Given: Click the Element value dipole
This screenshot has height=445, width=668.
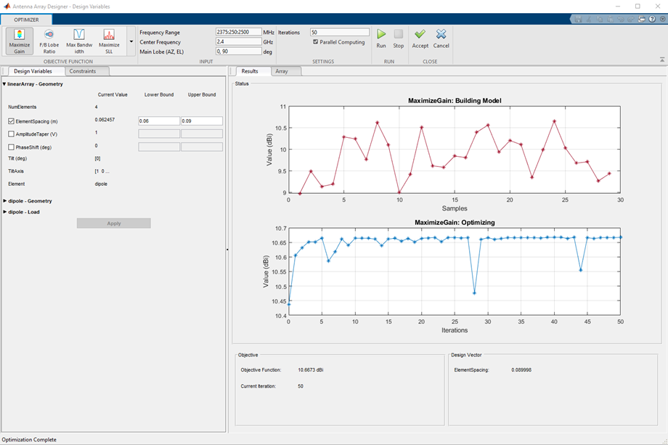Looking at the screenshot, I should pyautogui.click(x=101, y=184).
